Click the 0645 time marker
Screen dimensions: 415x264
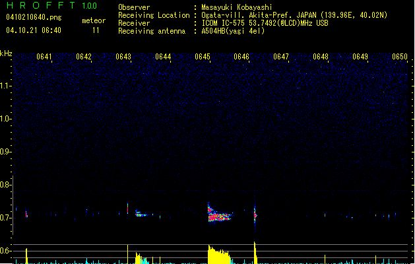coord(203,57)
